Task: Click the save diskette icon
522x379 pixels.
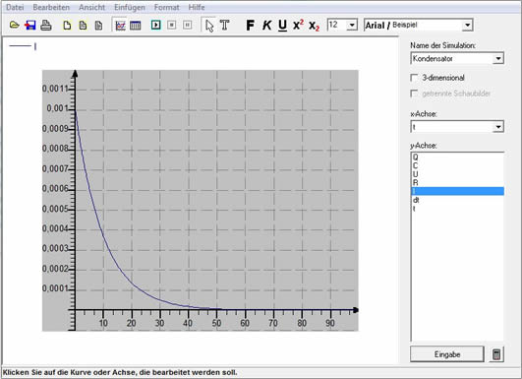Action: tap(29, 26)
